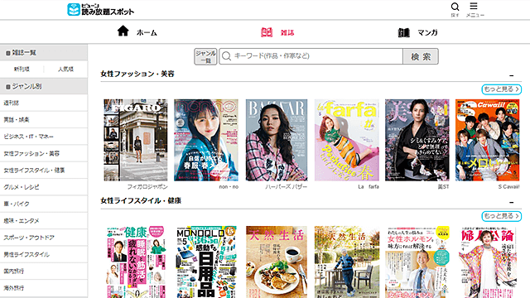Image resolution: width=530 pixels, height=298 pixels.
Task: Click the S Cawaii! title text
Action: [508, 186]
